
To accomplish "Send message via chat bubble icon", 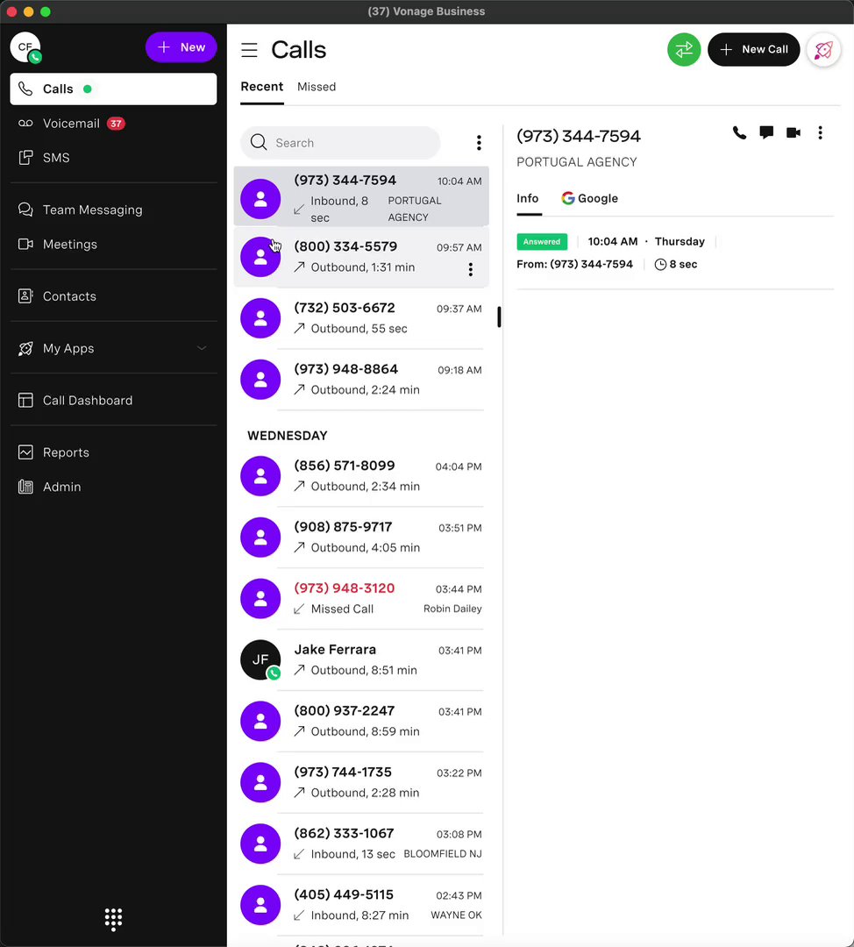I will [x=766, y=133].
